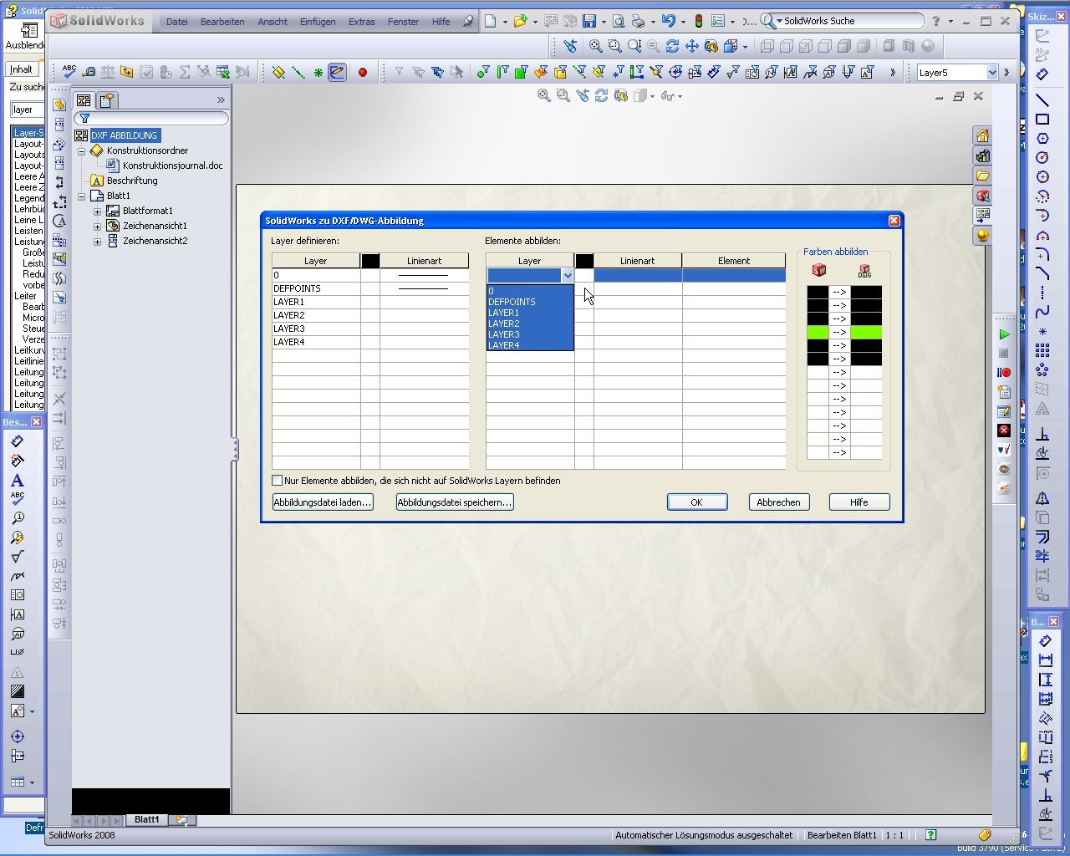The image size is (1070, 856).
Task: Click the Record macro icon
Action: coord(1004,373)
